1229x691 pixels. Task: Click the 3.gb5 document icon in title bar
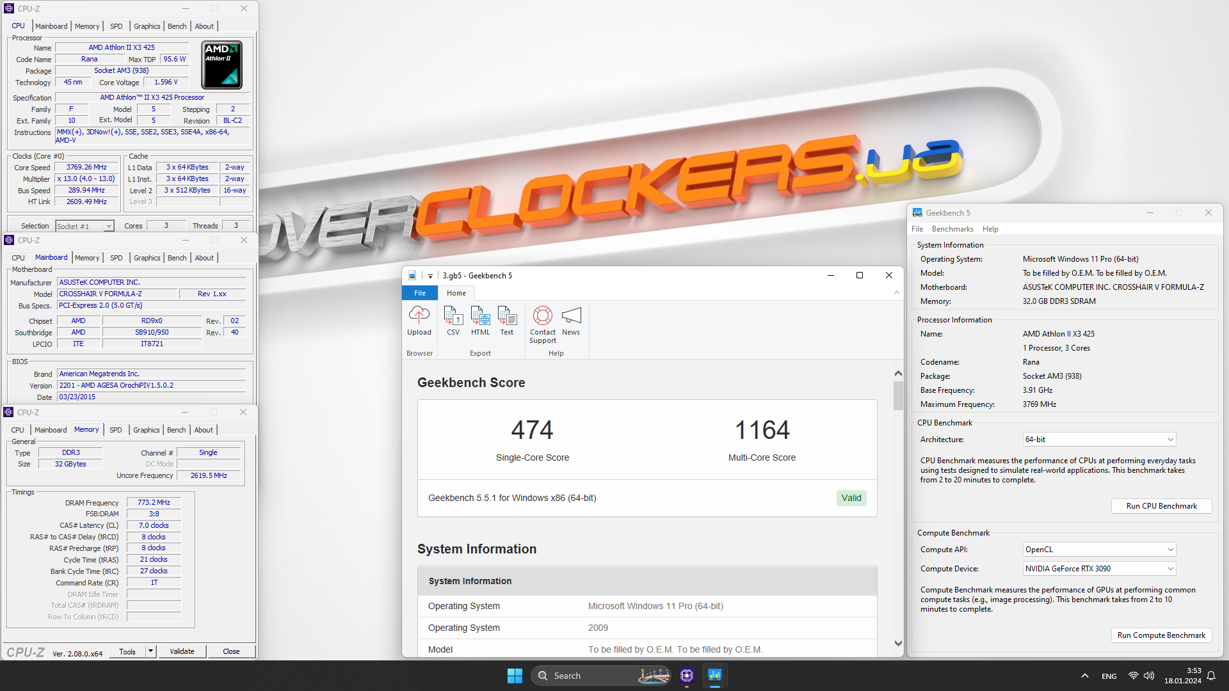click(412, 276)
